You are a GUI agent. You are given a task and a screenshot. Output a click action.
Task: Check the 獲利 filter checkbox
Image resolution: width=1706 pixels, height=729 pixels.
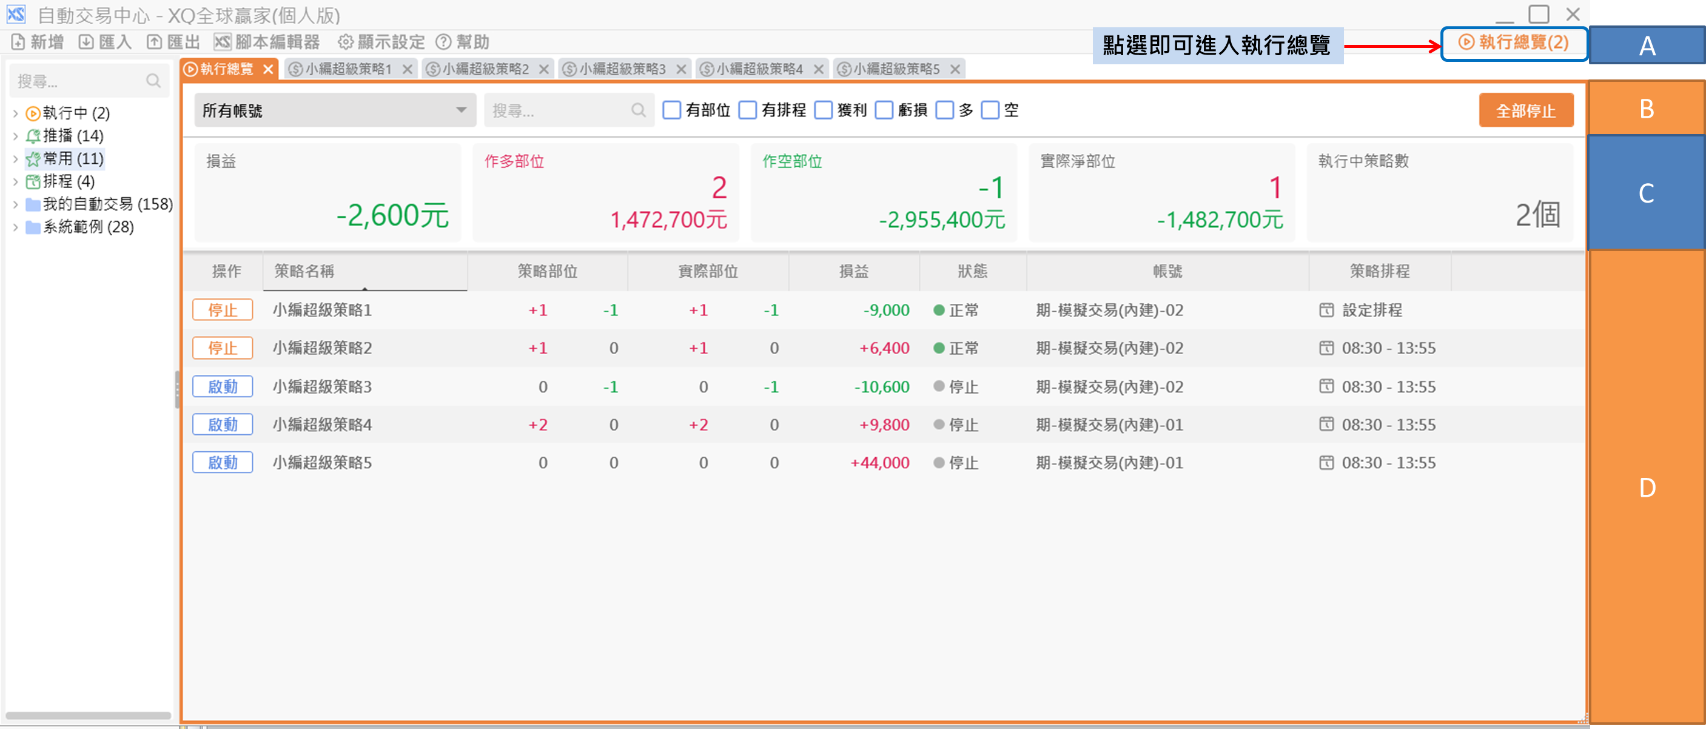pyautogui.click(x=823, y=110)
